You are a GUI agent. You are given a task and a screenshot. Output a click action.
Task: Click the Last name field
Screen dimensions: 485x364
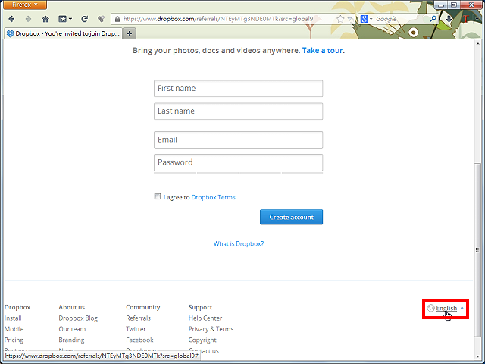238,111
